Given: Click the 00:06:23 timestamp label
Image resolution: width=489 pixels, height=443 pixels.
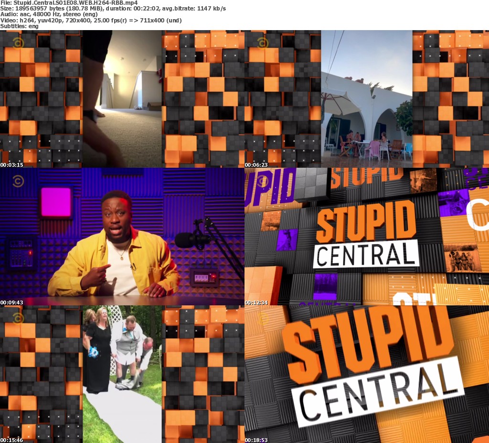Looking at the screenshot, I should (256, 165).
